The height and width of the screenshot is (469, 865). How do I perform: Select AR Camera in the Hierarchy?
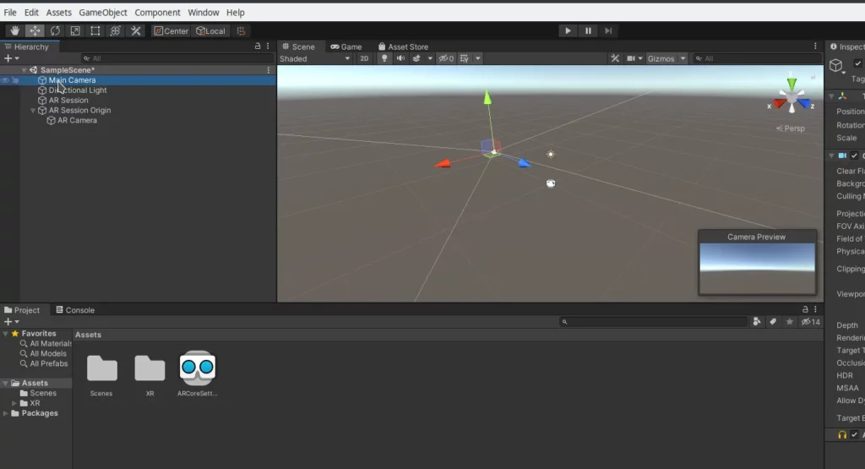click(77, 120)
